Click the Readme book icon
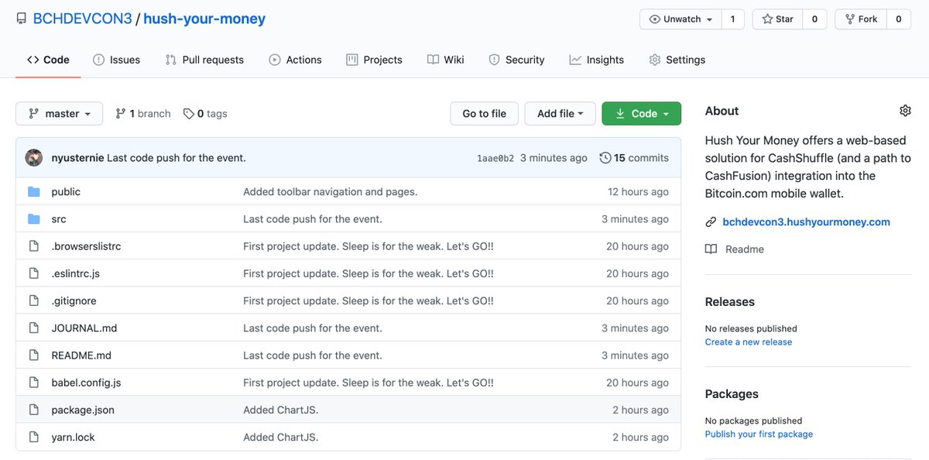This screenshot has width=929, height=460. pyautogui.click(x=711, y=249)
